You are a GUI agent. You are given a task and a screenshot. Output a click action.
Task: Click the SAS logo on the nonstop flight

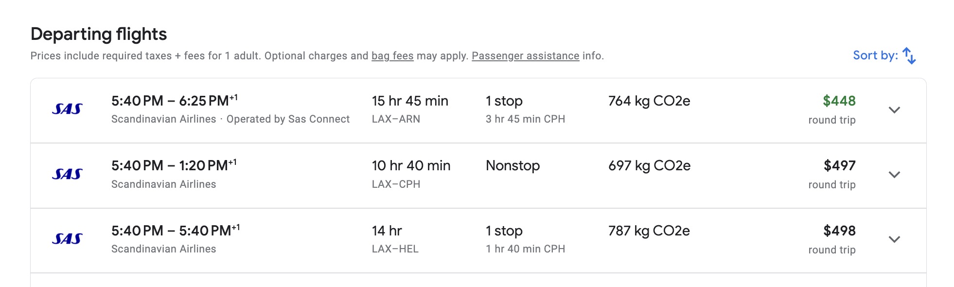67,174
